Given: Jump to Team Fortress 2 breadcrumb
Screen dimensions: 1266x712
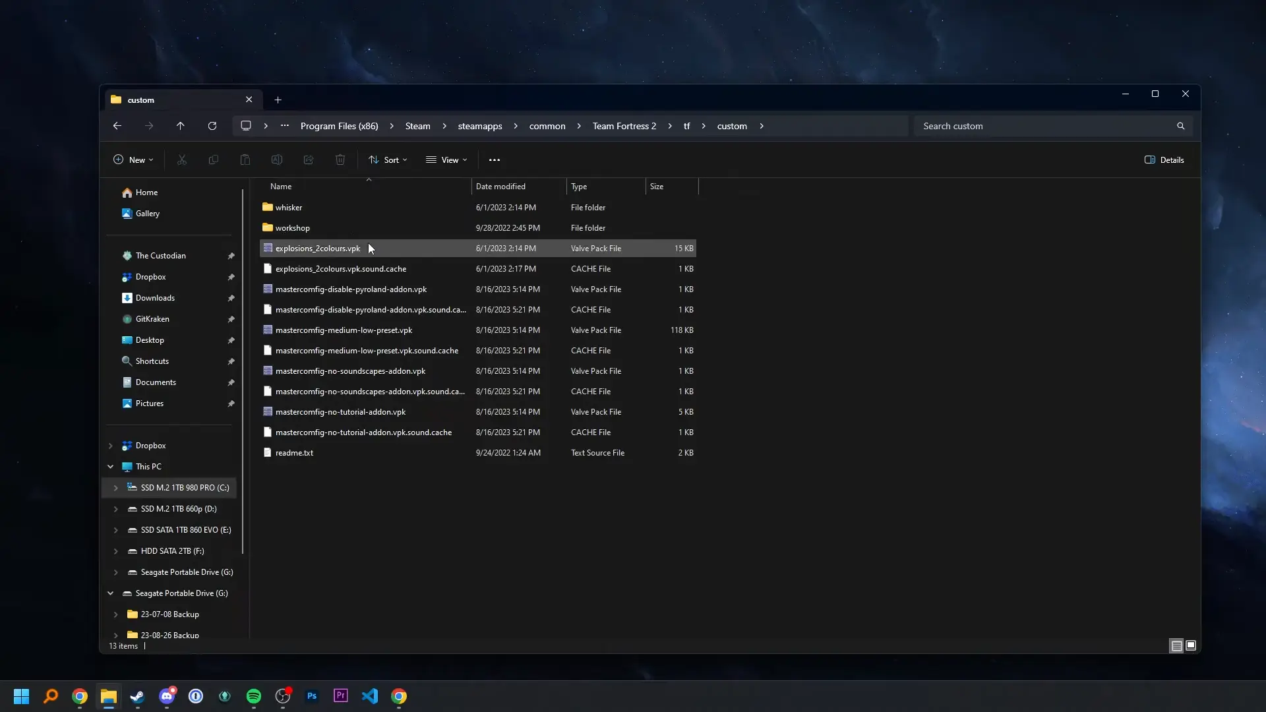Looking at the screenshot, I should 624,126.
